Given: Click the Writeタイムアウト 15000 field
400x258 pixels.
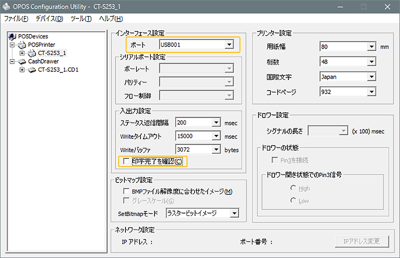Looking at the screenshot, I should tap(194, 136).
